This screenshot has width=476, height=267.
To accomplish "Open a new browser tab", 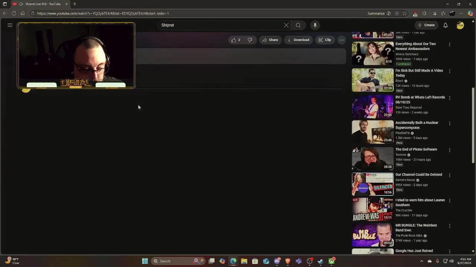I will [x=75, y=4].
